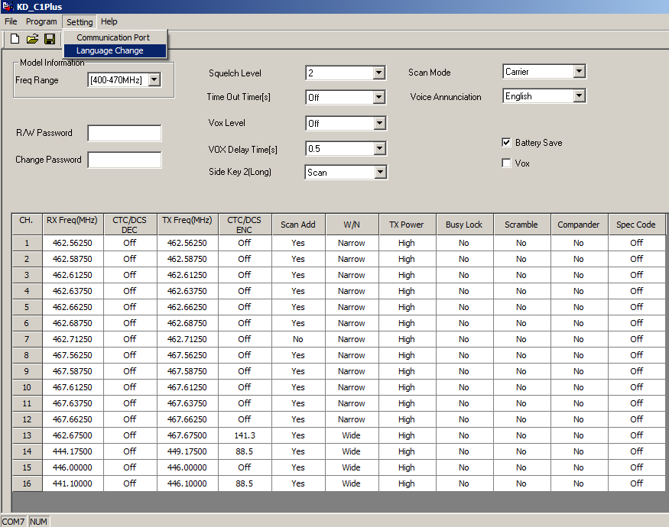Click the New file toolbar icon
This screenshot has width=669, height=527.
click(15, 39)
